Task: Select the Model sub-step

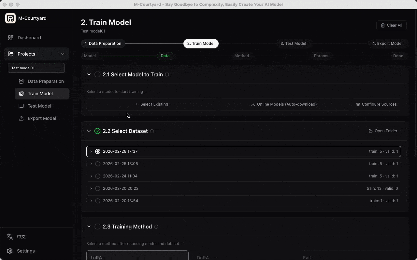Action: (90, 56)
